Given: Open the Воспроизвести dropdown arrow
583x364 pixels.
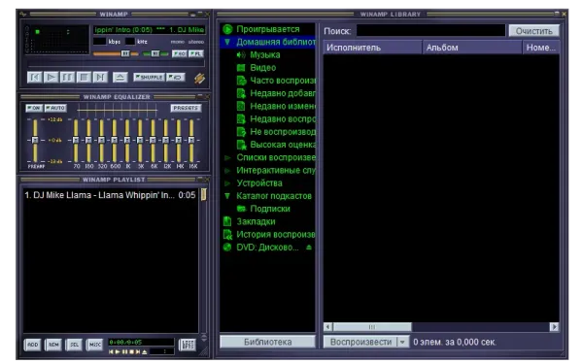Looking at the screenshot, I should [x=402, y=342].
